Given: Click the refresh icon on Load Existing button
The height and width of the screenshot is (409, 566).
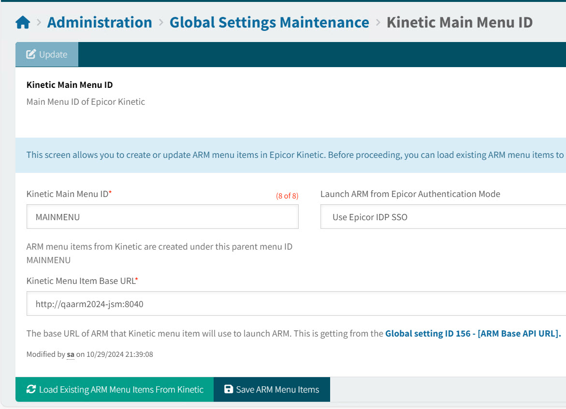Looking at the screenshot, I should click(30, 389).
